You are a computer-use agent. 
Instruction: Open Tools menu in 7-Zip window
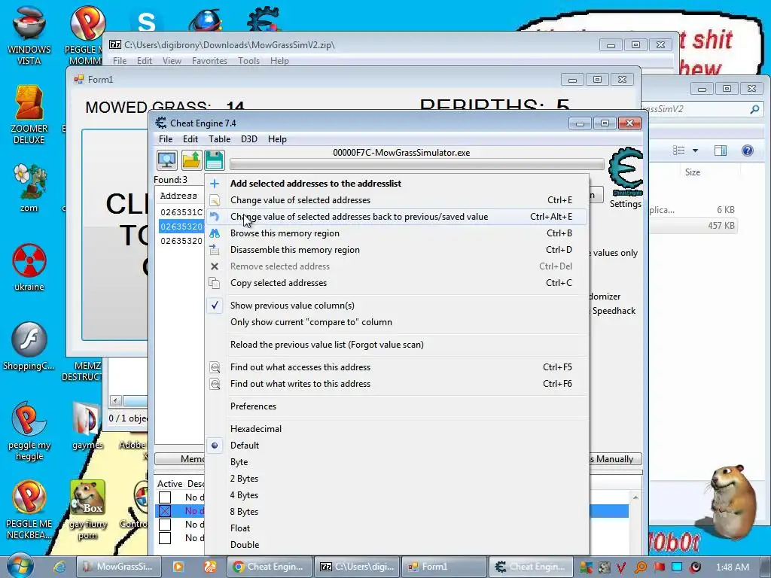pyautogui.click(x=248, y=61)
